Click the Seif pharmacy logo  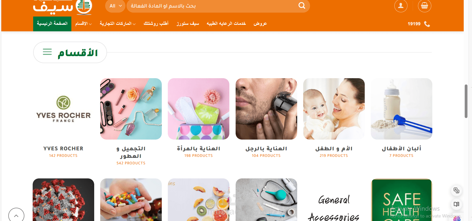pyautogui.click(x=63, y=7)
